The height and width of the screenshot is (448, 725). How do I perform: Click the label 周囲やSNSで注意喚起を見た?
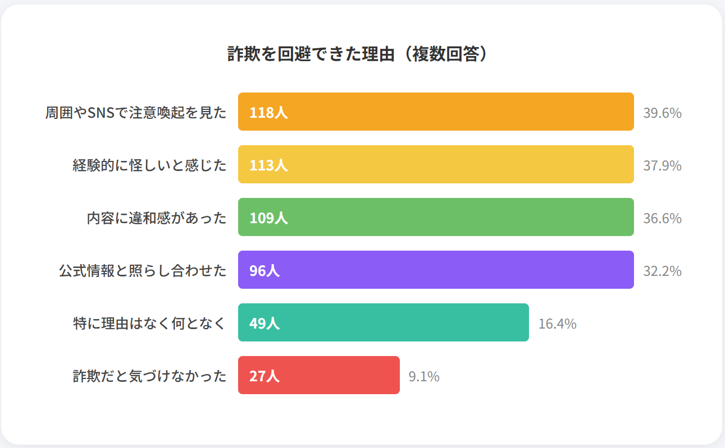coord(136,113)
